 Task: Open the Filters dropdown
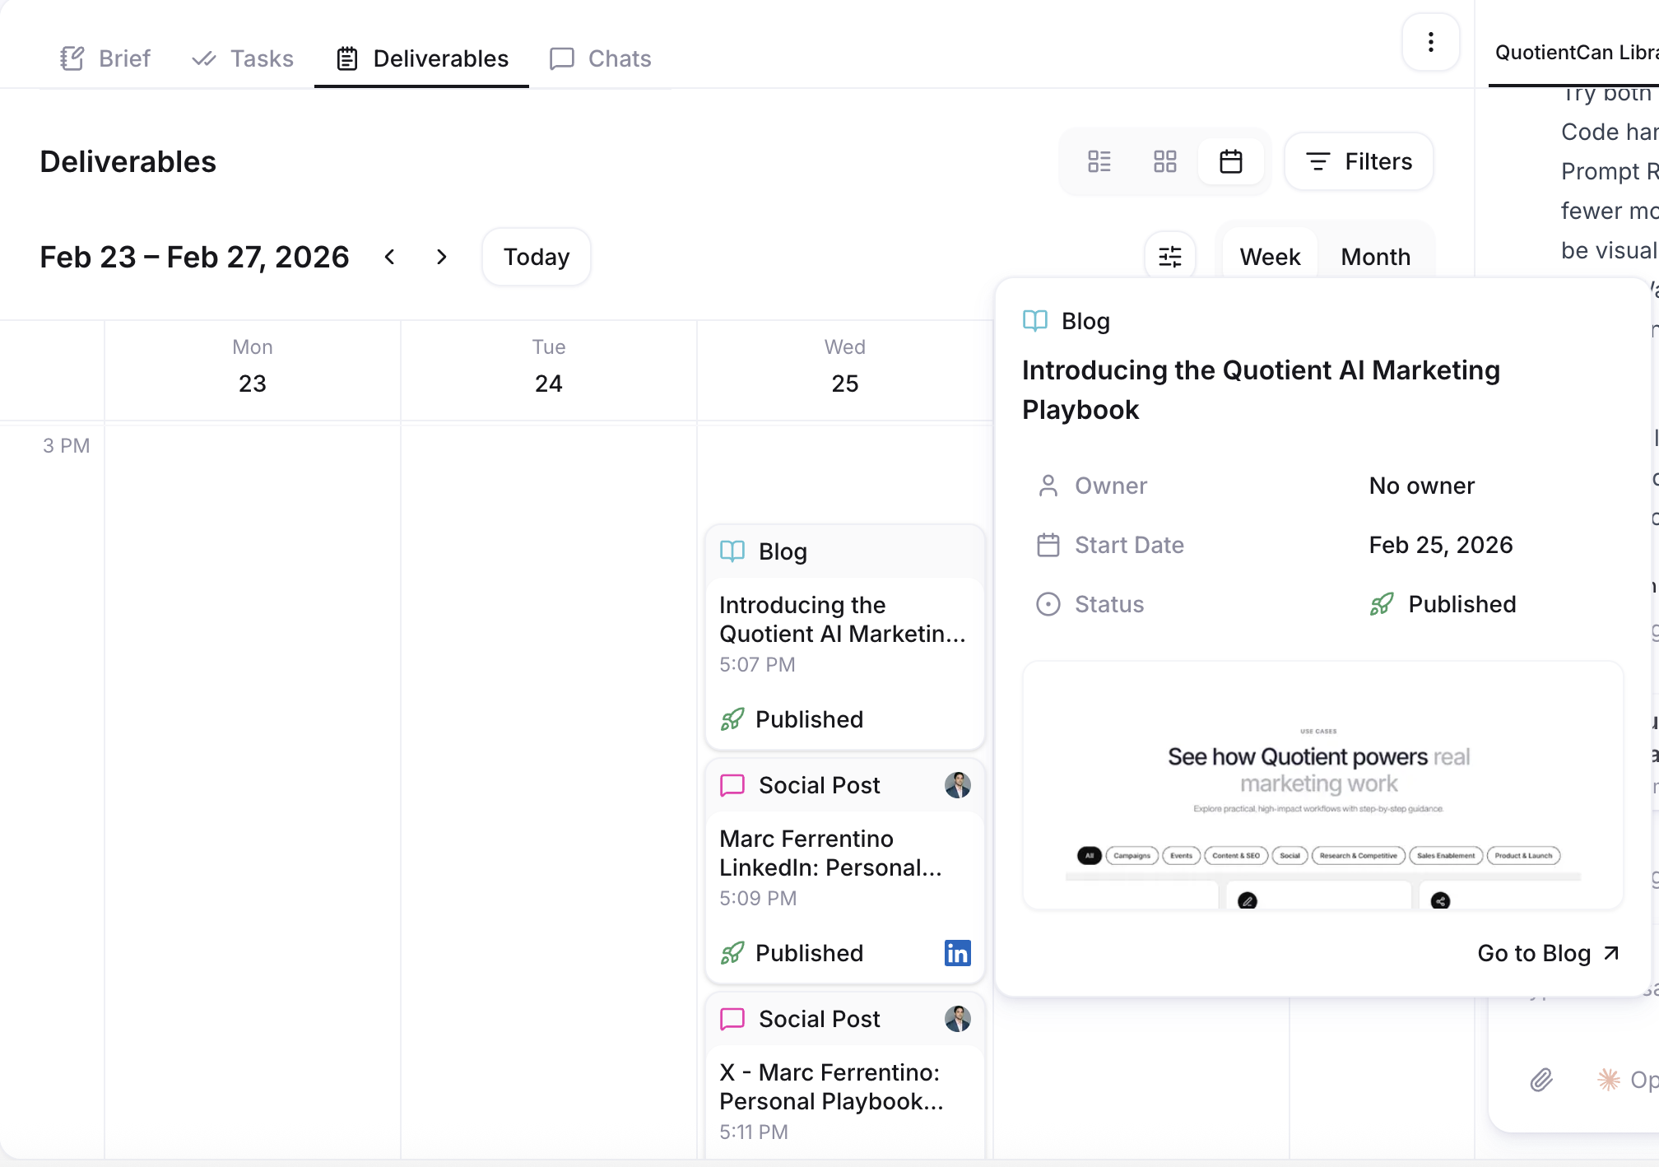click(x=1359, y=161)
